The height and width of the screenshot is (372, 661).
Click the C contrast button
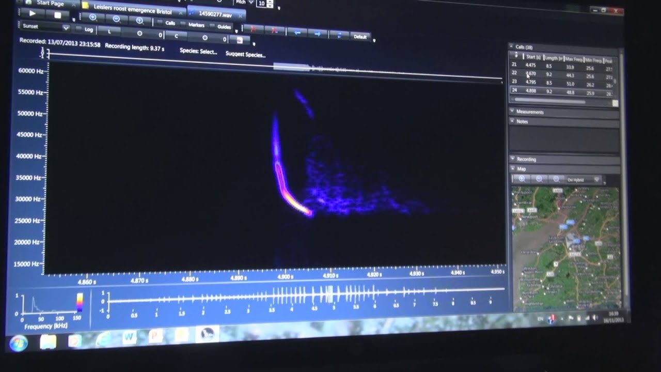click(x=176, y=36)
